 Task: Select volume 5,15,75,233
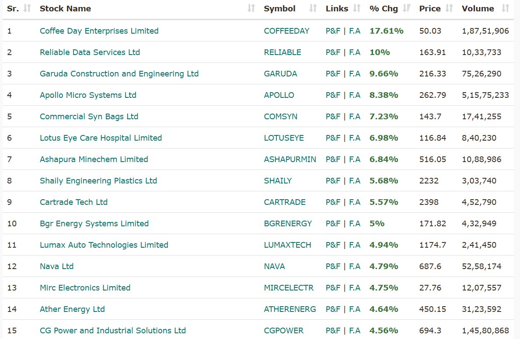pyautogui.click(x=485, y=95)
